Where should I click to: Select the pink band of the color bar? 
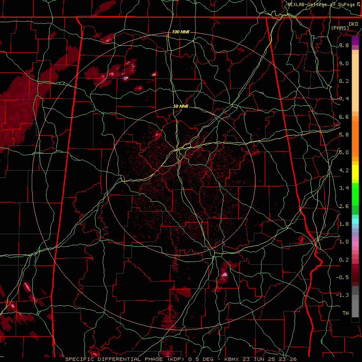click(x=355, y=244)
